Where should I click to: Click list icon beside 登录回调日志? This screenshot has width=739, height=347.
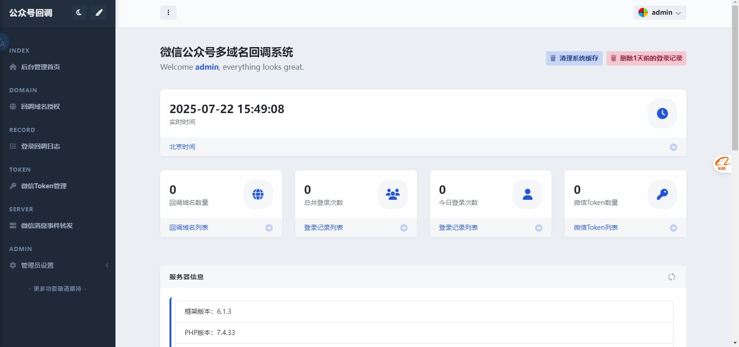click(13, 146)
